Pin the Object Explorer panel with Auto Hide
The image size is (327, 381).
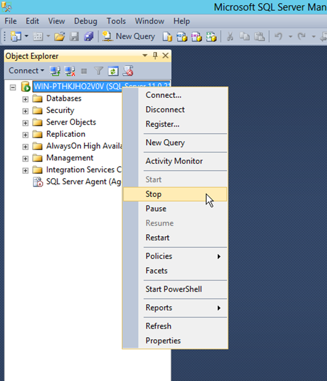pyautogui.click(x=155, y=56)
